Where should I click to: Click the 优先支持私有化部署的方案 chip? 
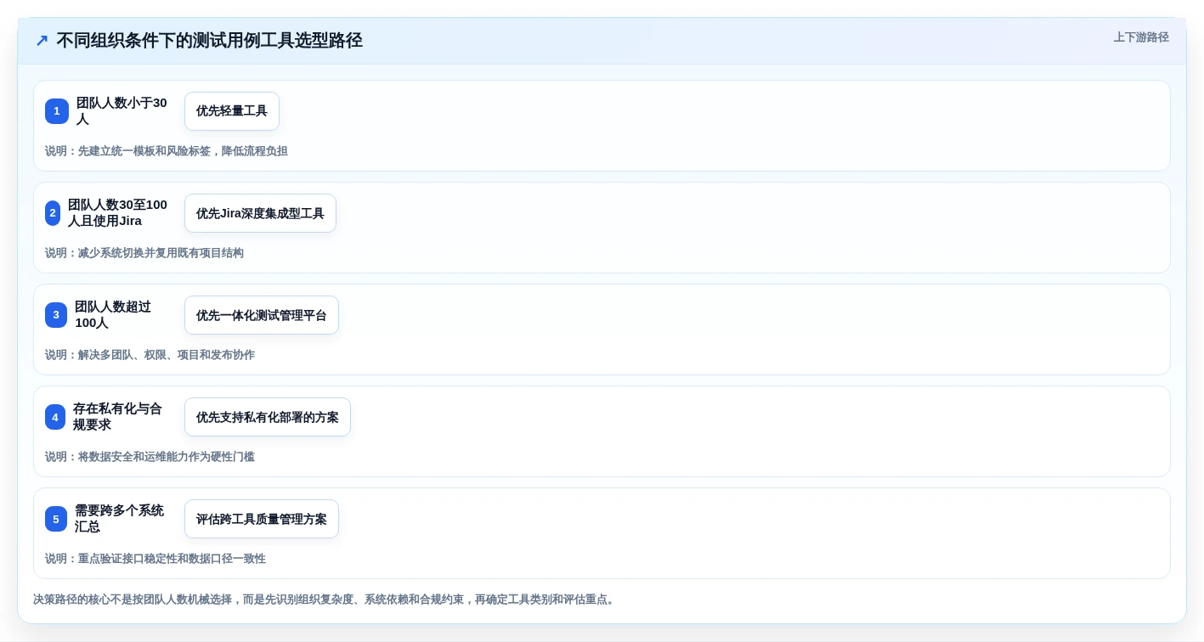tap(268, 417)
